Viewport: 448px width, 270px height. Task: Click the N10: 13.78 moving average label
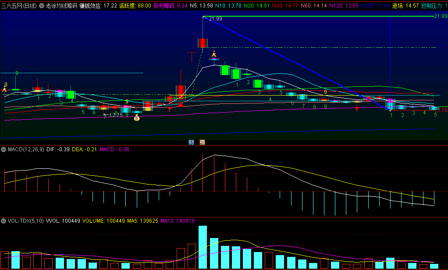tap(228, 6)
